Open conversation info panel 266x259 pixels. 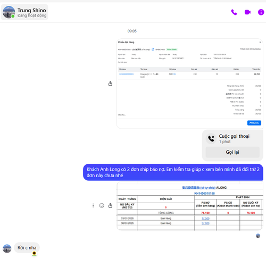pyautogui.click(x=261, y=12)
